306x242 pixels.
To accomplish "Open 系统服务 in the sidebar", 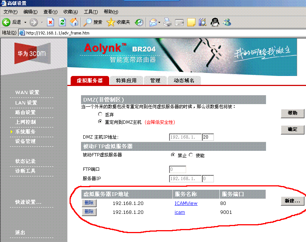I will click(x=26, y=132).
